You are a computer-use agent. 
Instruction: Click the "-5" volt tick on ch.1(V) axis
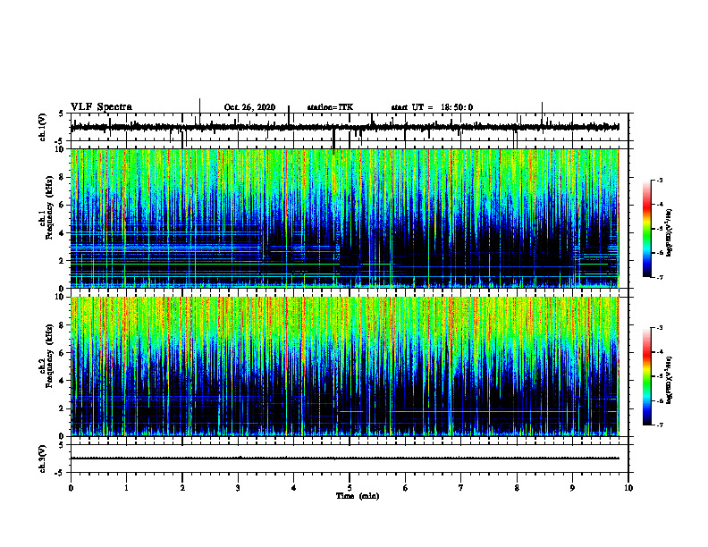pos(60,141)
